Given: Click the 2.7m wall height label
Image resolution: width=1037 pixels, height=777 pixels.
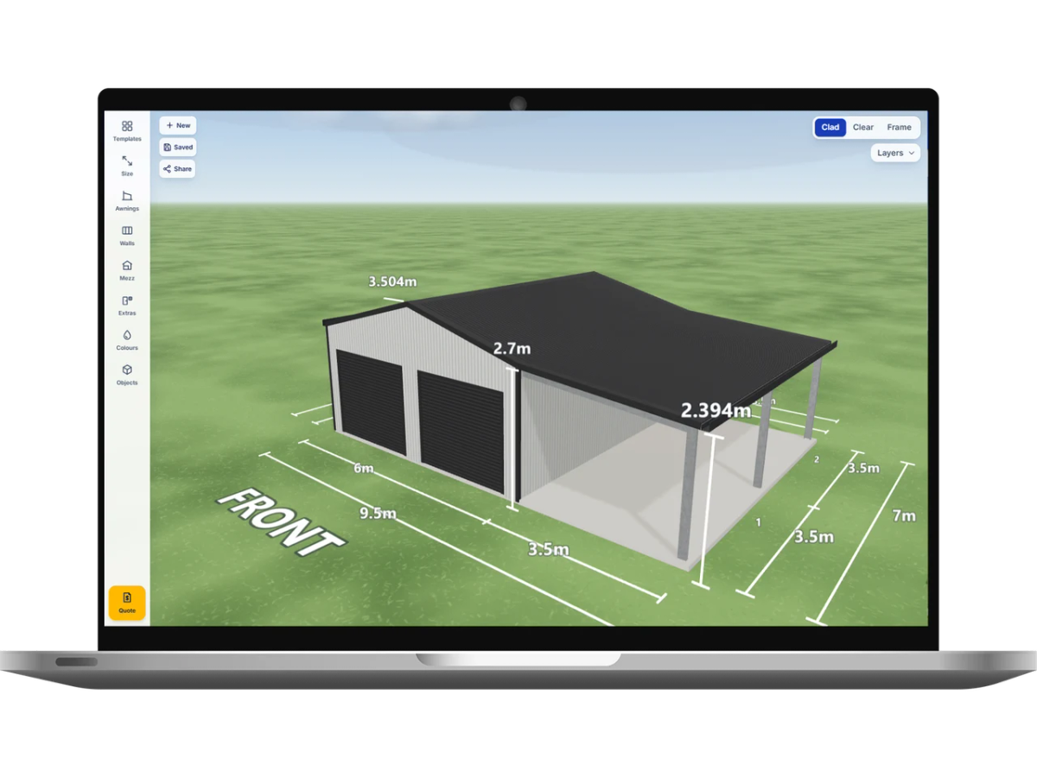Looking at the screenshot, I should pyautogui.click(x=512, y=349).
